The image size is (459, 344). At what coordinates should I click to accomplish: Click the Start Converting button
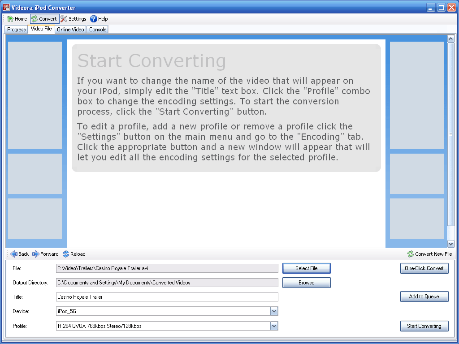pos(424,326)
